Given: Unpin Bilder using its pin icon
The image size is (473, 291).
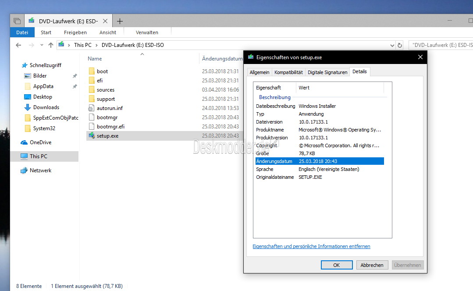Looking at the screenshot, I should (75, 76).
